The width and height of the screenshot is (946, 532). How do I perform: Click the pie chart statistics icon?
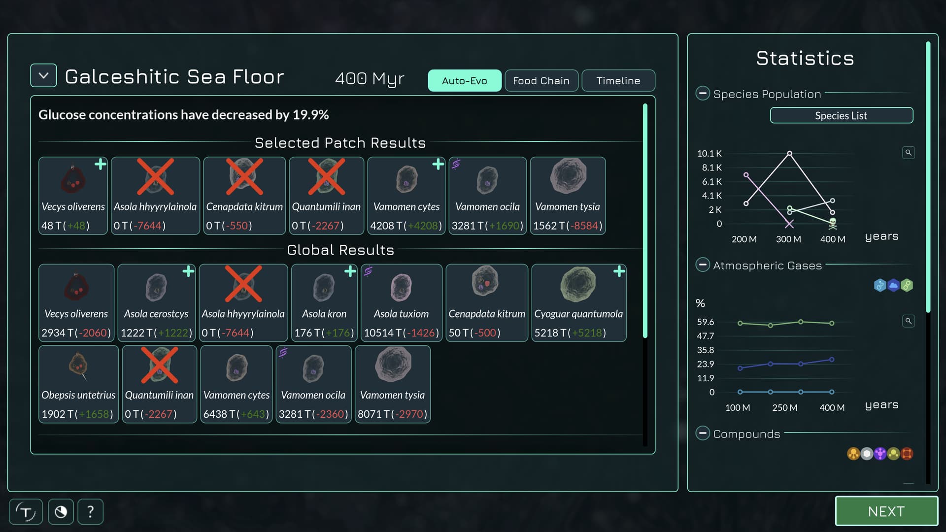pos(61,512)
